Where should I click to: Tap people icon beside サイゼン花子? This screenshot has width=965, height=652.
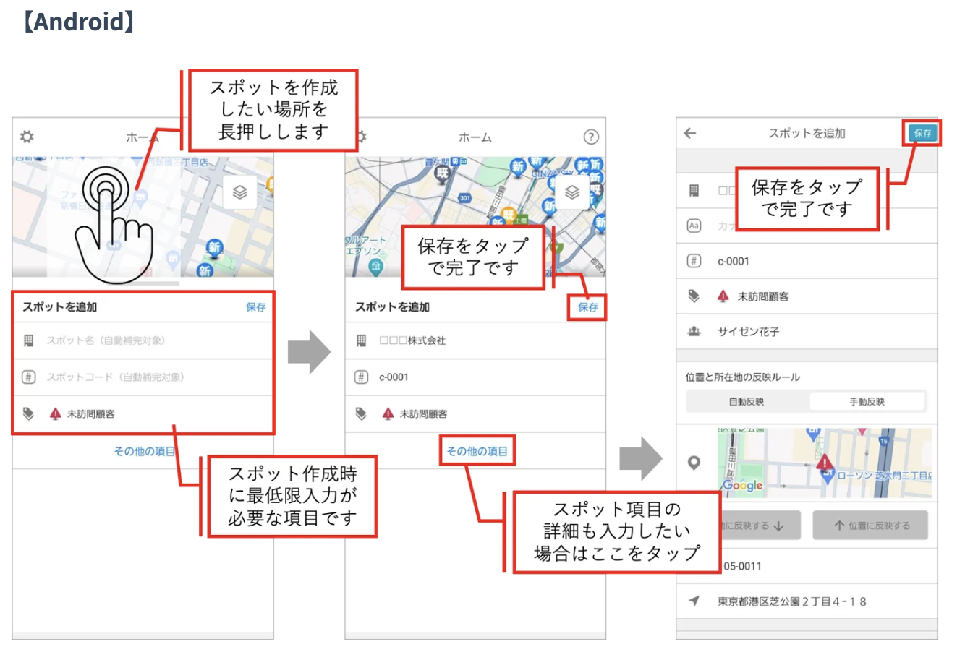694,331
